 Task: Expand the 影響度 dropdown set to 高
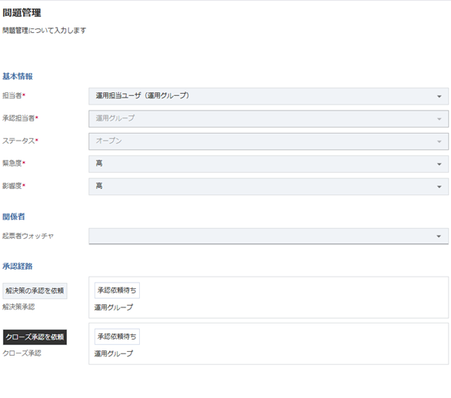(x=268, y=187)
